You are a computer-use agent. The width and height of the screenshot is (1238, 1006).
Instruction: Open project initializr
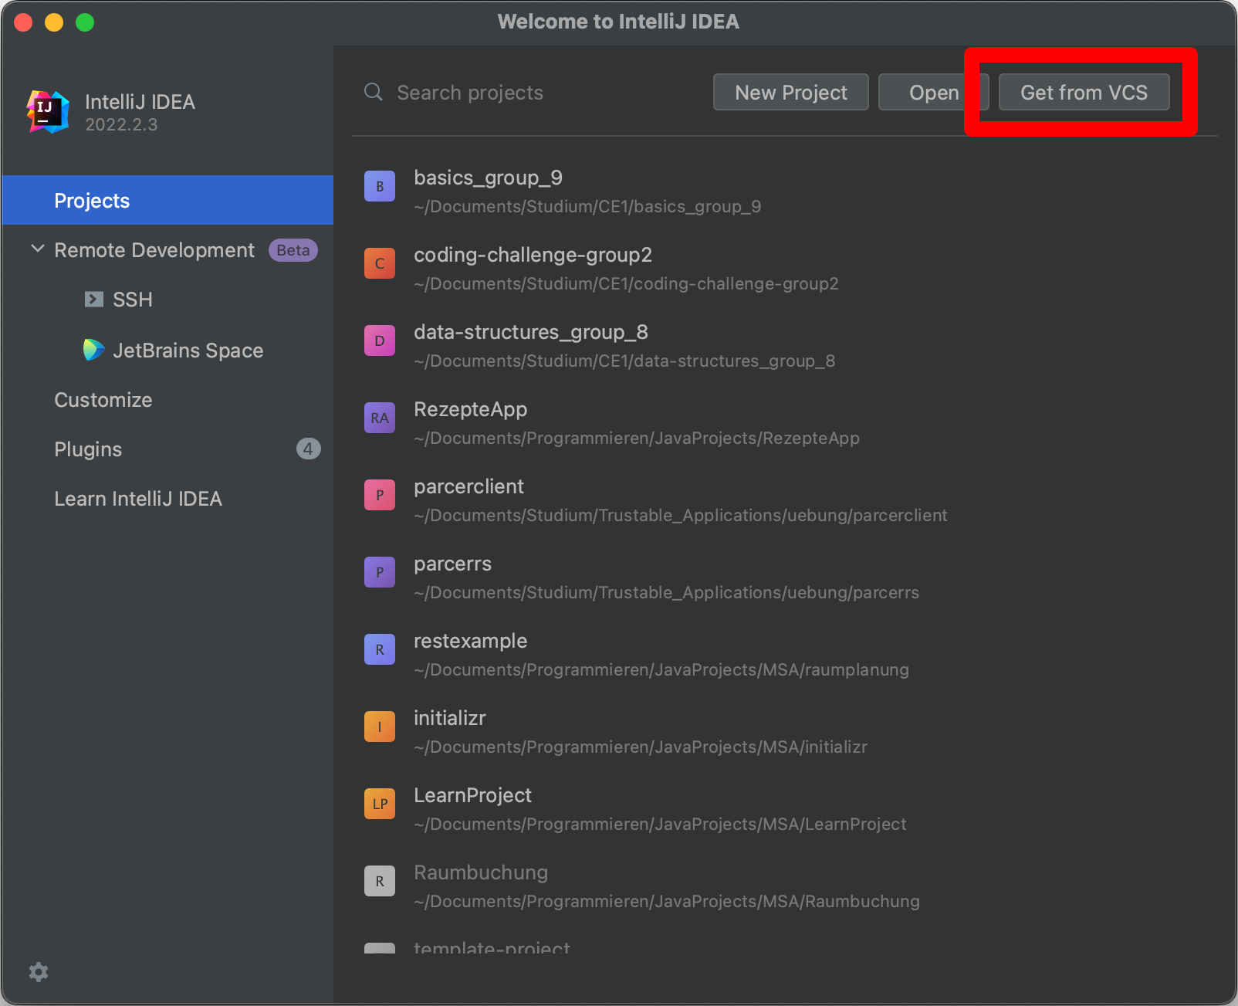[x=450, y=718]
